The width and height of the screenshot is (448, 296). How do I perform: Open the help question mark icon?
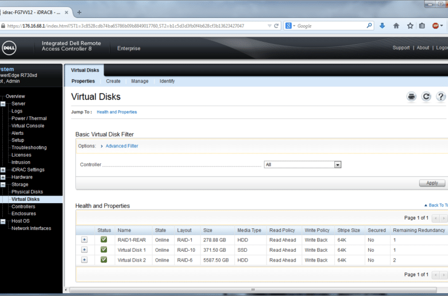[x=441, y=97]
